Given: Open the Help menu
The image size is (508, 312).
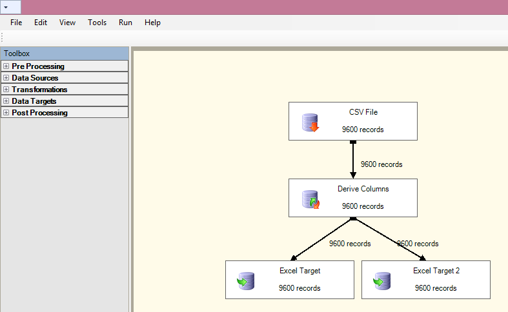Looking at the screenshot, I should click(152, 23).
